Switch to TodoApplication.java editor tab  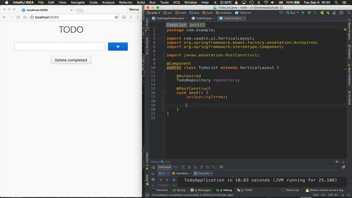tap(170, 18)
